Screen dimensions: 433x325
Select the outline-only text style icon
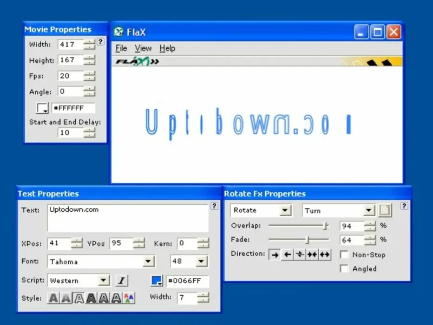click(x=78, y=298)
